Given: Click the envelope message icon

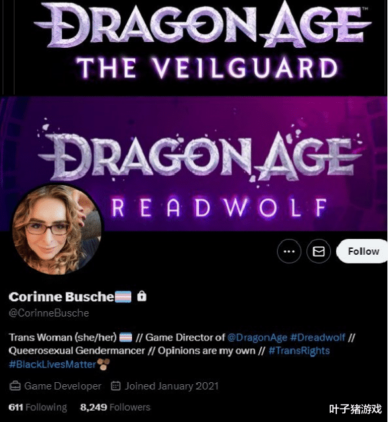Looking at the screenshot, I should click(x=318, y=251).
